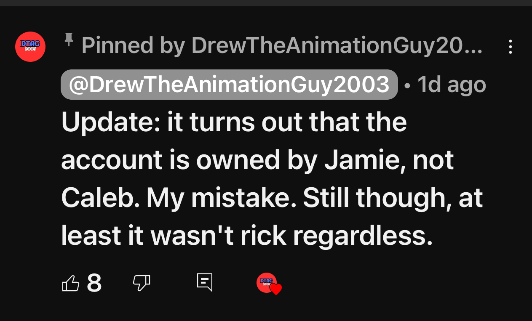The image size is (532, 321).
Task: Click the red heart on the creator badge
Action: click(x=275, y=289)
